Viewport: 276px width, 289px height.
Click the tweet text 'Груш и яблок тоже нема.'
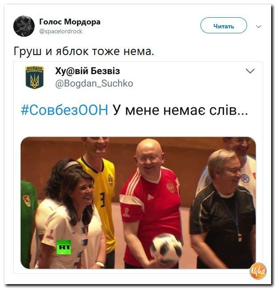(84, 51)
